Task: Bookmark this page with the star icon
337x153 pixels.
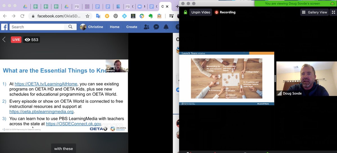Action: click(x=88, y=16)
